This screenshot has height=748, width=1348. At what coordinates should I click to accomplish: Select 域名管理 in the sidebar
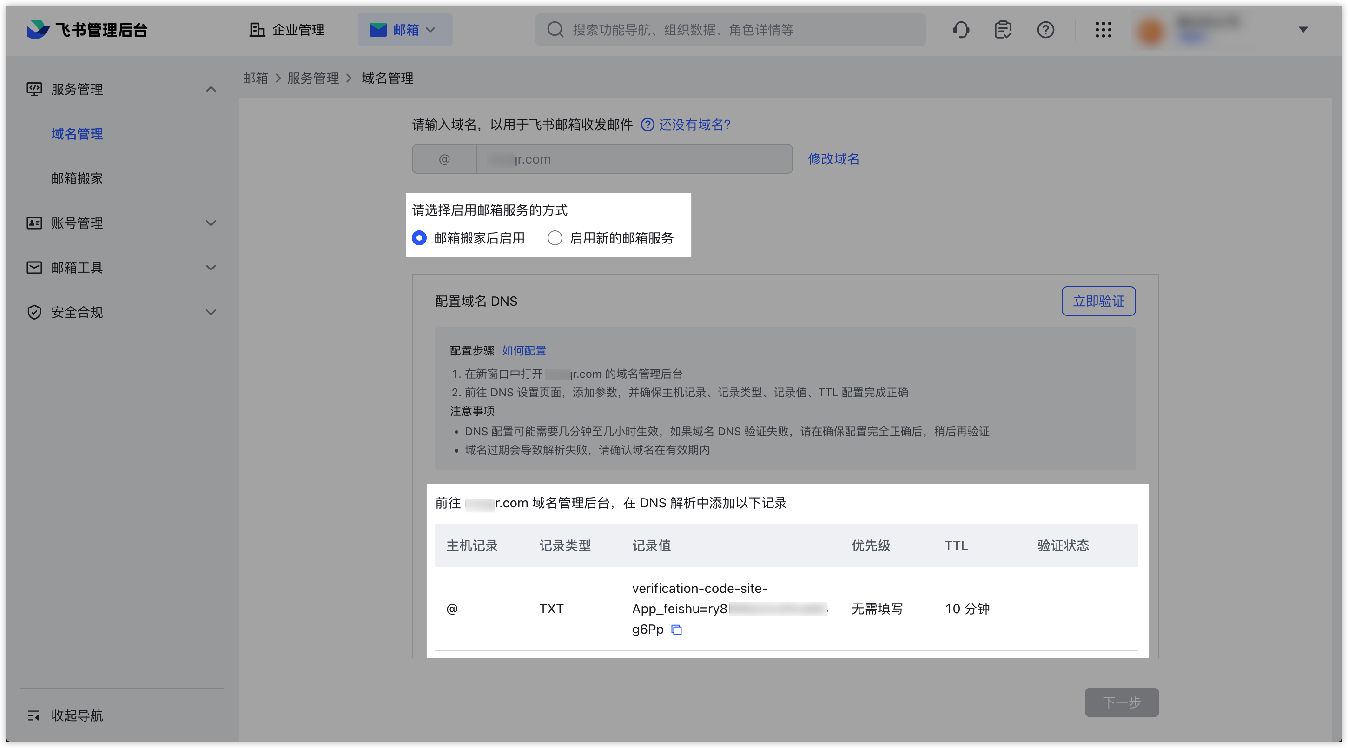77,134
